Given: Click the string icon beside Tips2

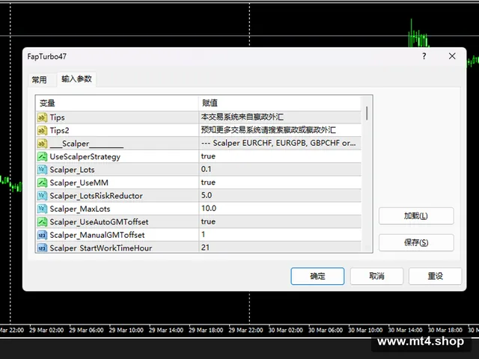Looking at the screenshot, I should (42, 131).
